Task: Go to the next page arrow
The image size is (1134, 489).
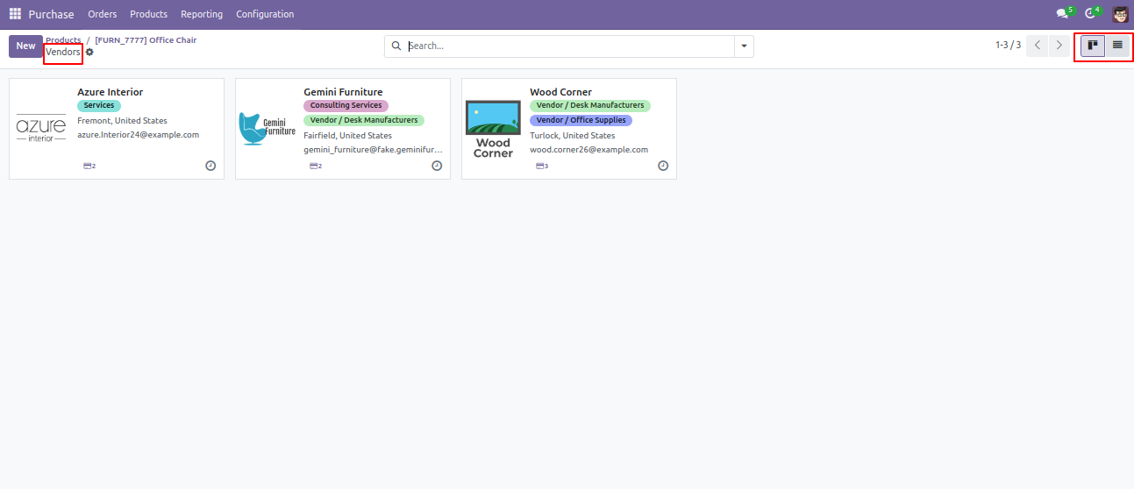Action: click(1059, 46)
